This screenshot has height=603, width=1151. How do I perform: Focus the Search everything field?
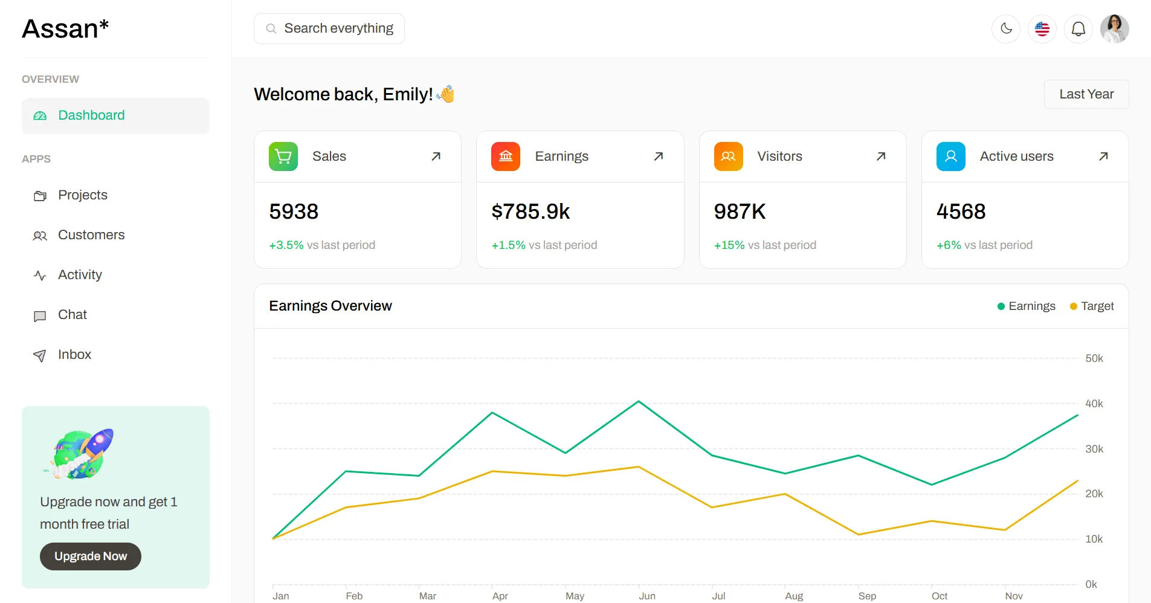329,28
